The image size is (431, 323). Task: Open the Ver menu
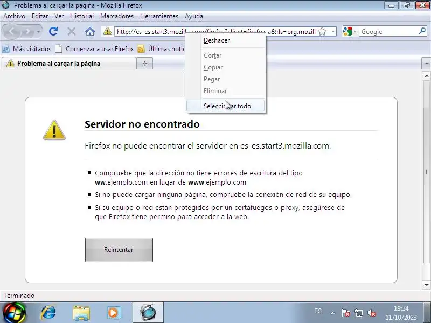point(59,16)
